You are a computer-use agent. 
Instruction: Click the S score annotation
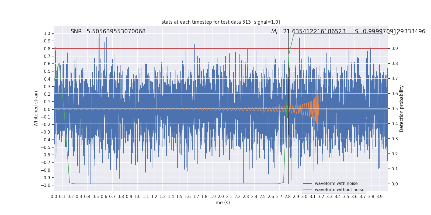pos(390,31)
